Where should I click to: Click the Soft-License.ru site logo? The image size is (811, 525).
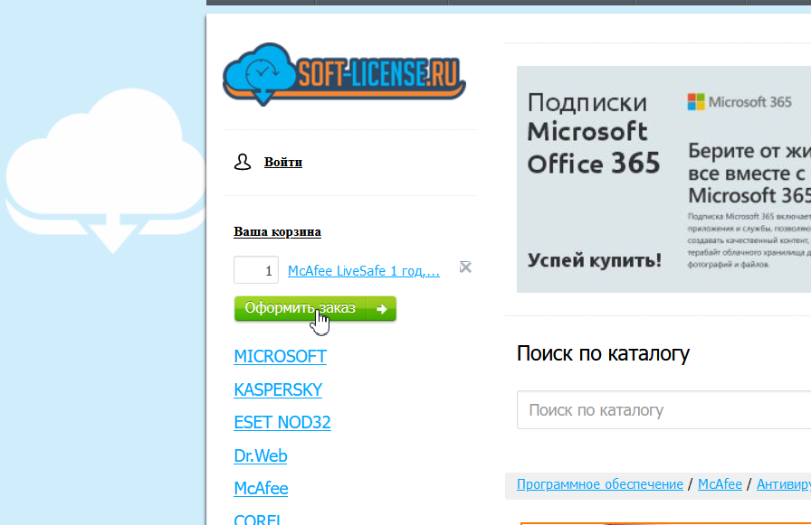pyautogui.click(x=345, y=74)
